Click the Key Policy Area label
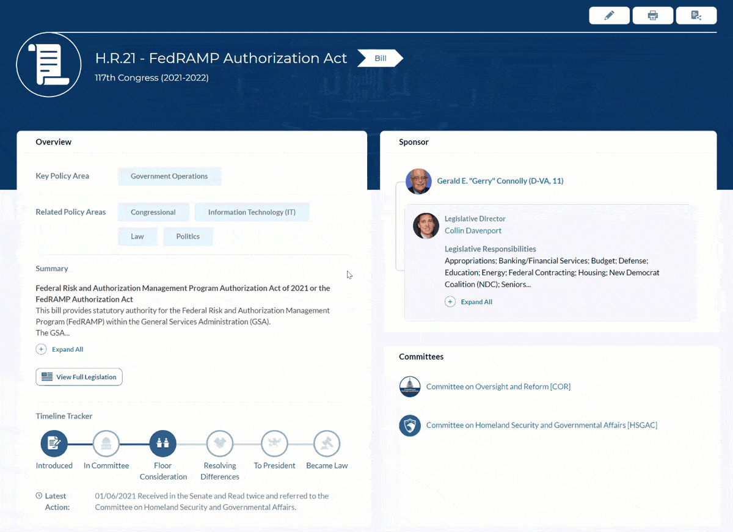 click(x=62, y=176)
